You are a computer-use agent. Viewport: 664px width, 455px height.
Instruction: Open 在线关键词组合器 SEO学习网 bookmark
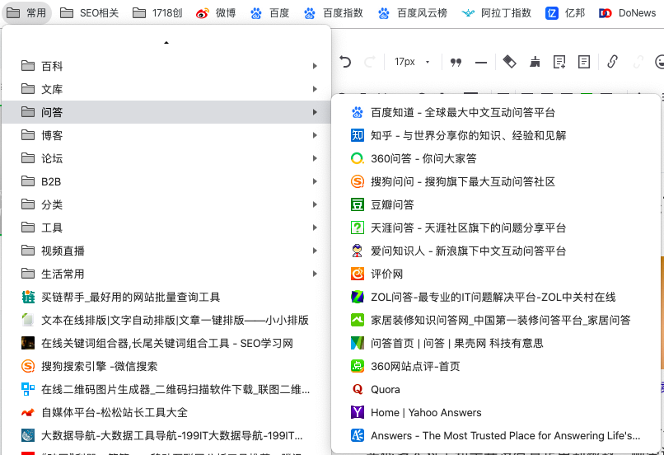(x=167, y=343)
